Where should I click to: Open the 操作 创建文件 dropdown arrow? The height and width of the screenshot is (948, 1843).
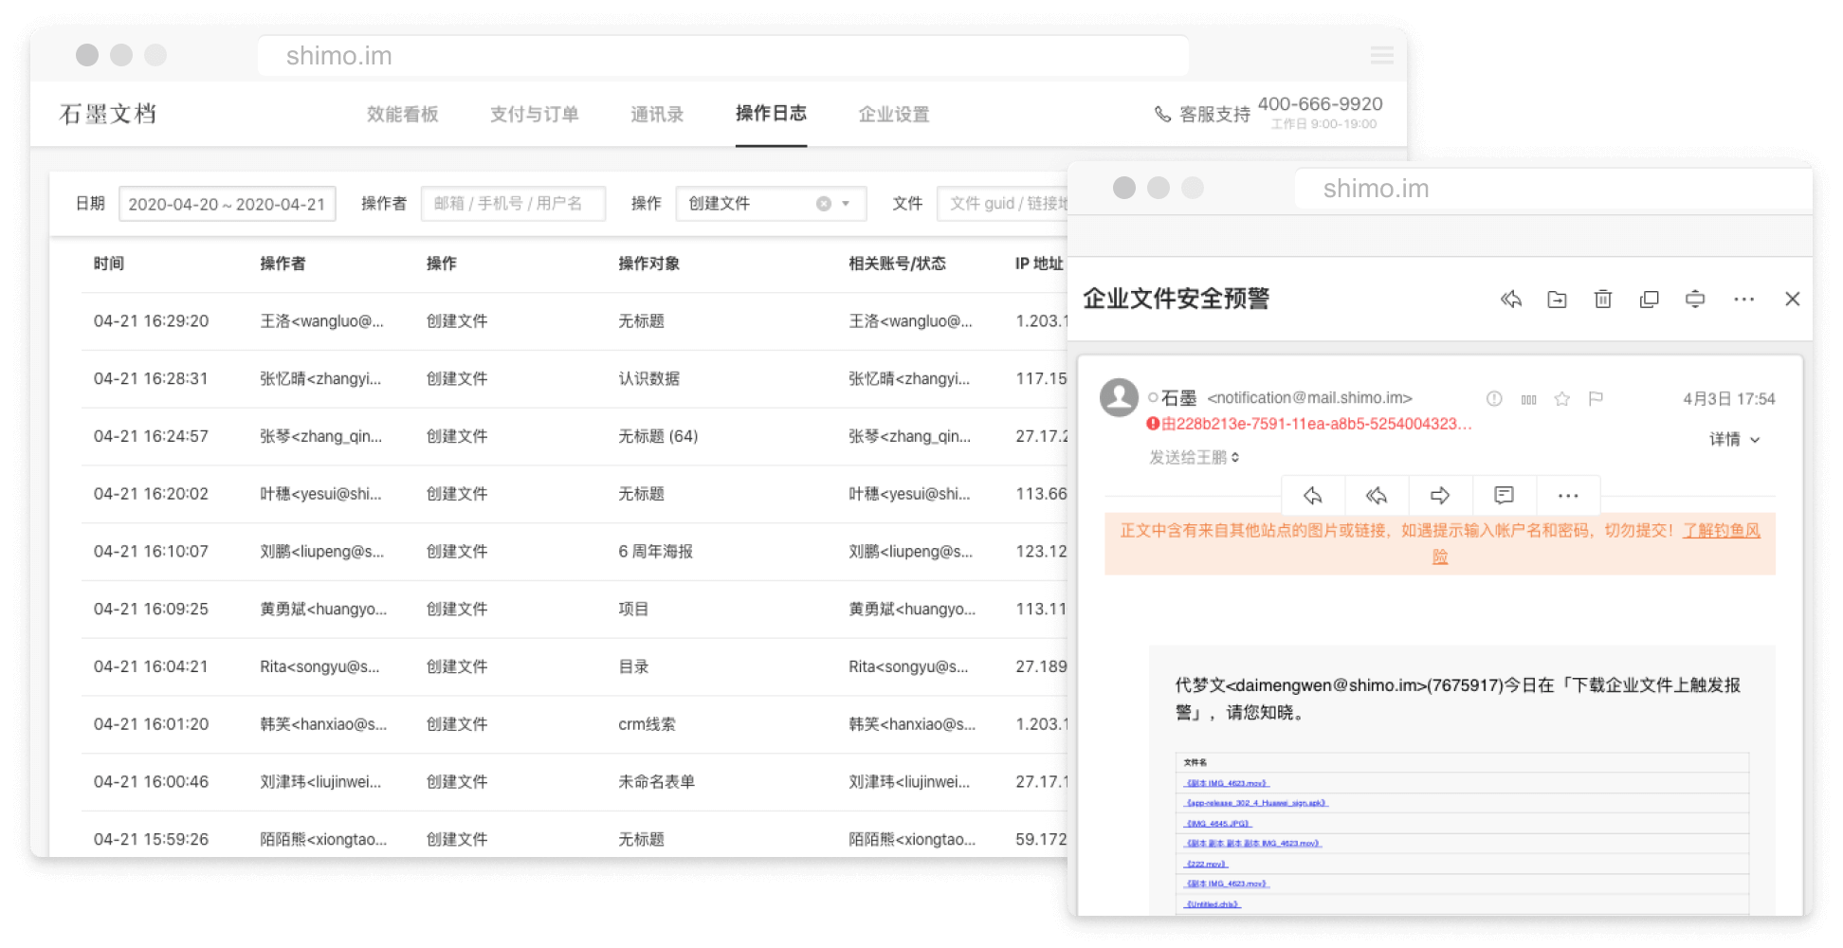click(846, 204)
